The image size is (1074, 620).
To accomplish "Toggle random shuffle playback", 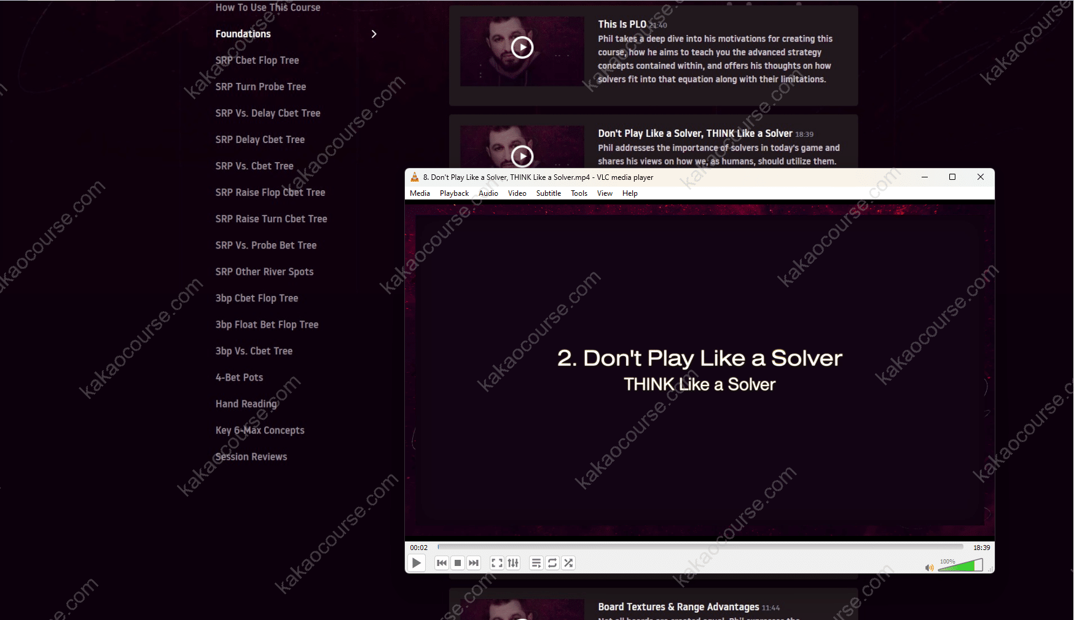I will coord(569,563).
